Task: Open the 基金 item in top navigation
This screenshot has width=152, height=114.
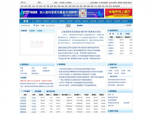Action: (x=55, y=6)
